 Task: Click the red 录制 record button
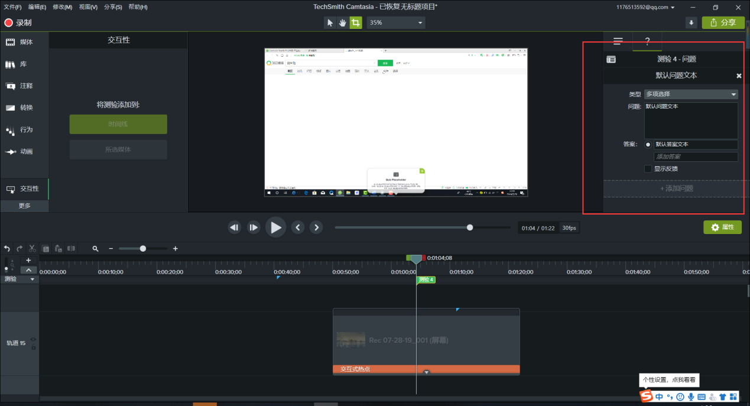(x=18, y=22)
